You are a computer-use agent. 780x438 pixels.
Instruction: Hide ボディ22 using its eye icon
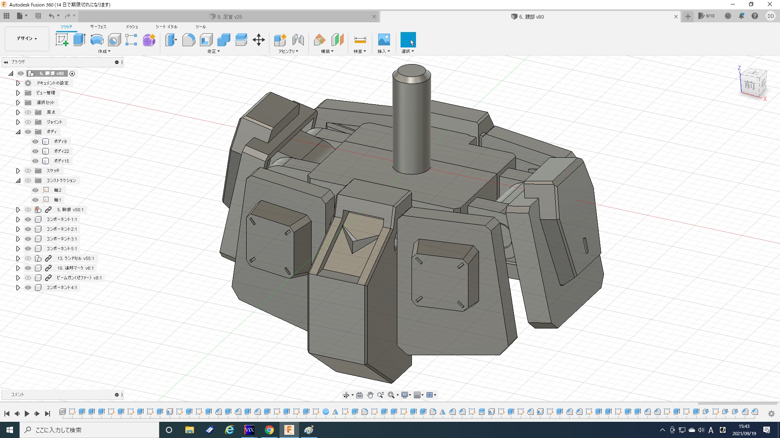35,151
